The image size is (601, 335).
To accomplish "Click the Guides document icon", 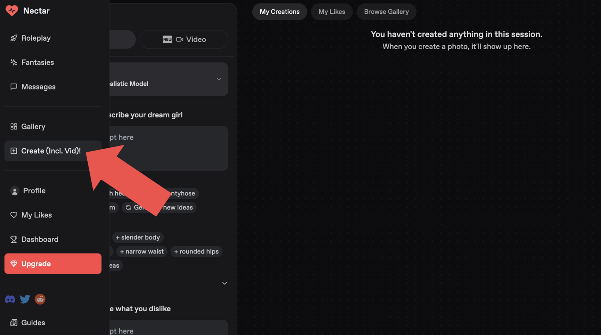I will pyautogui.click(x=14, y=322).
